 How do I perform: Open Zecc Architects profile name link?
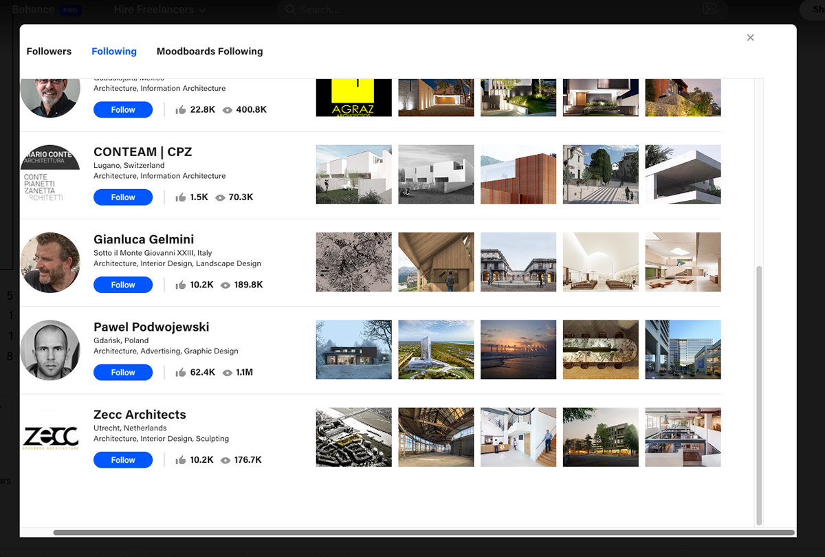[x=140, y=415]
